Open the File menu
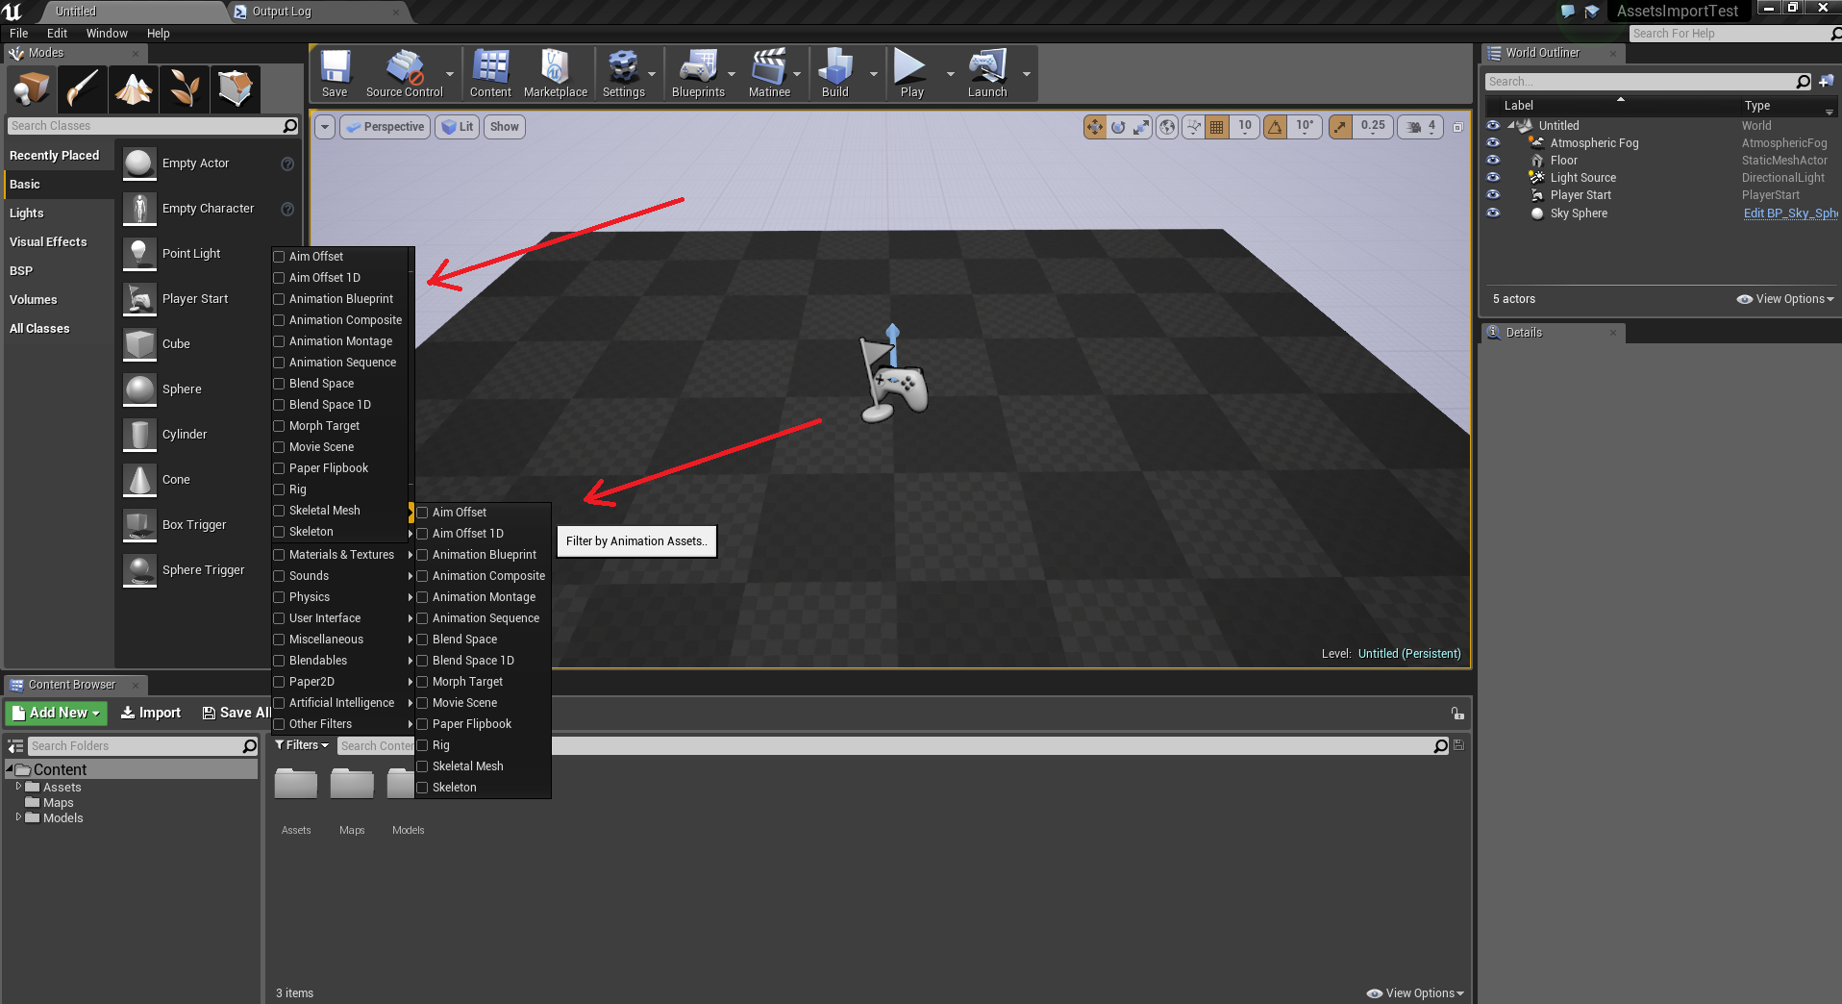The width and height of the screenshot is (1842, 1004). (x=18, y=33)
